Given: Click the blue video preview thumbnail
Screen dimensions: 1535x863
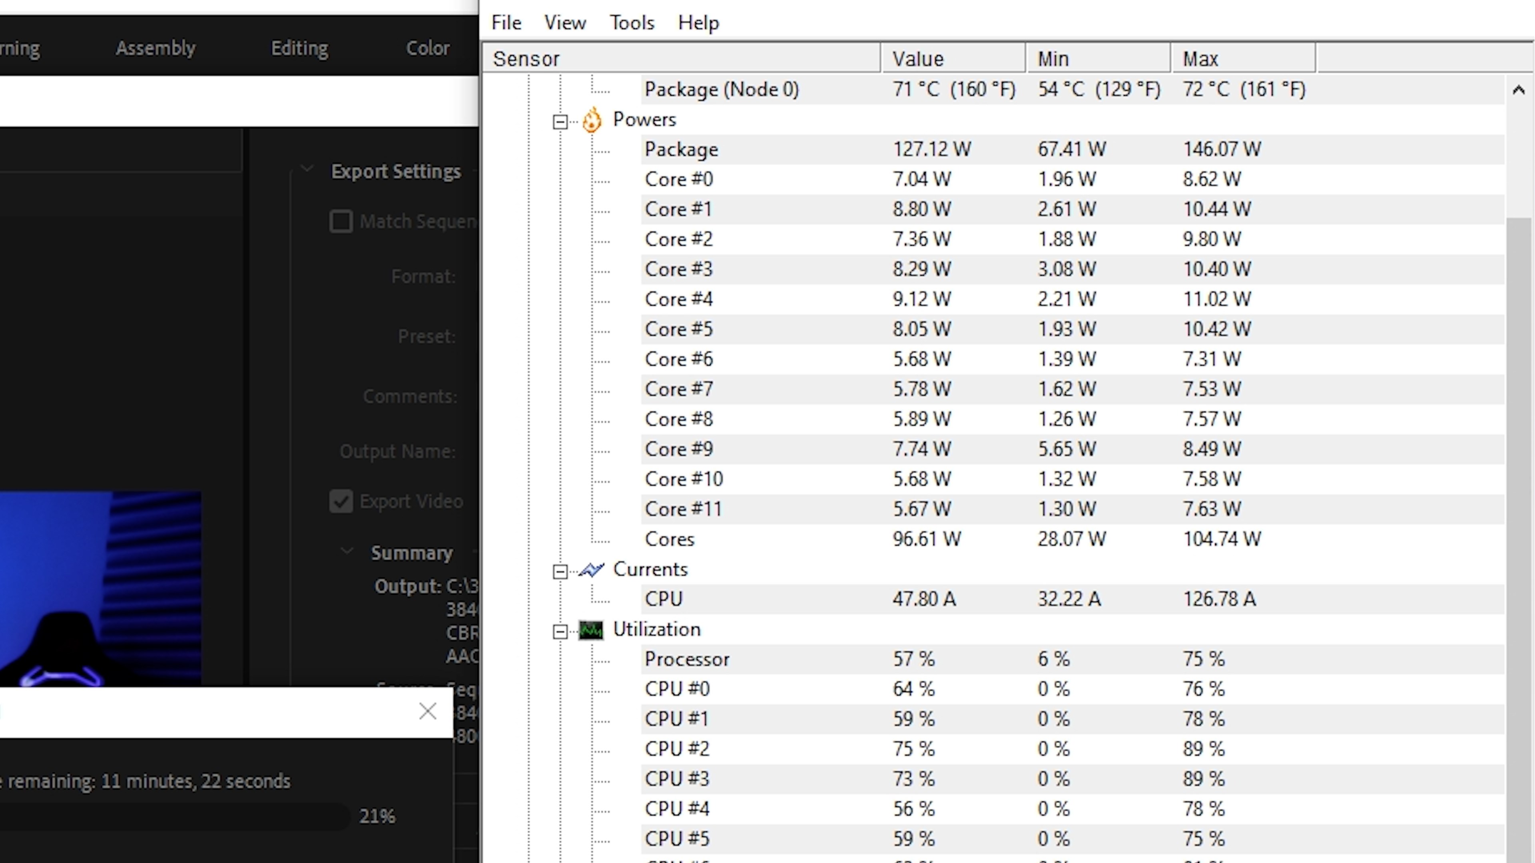Looking at the screenshot, I should [100, 589].
